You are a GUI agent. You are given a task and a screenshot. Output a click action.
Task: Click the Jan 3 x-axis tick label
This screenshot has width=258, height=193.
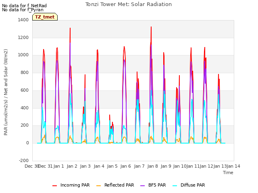pyautogui.click(x=85, y=166)
